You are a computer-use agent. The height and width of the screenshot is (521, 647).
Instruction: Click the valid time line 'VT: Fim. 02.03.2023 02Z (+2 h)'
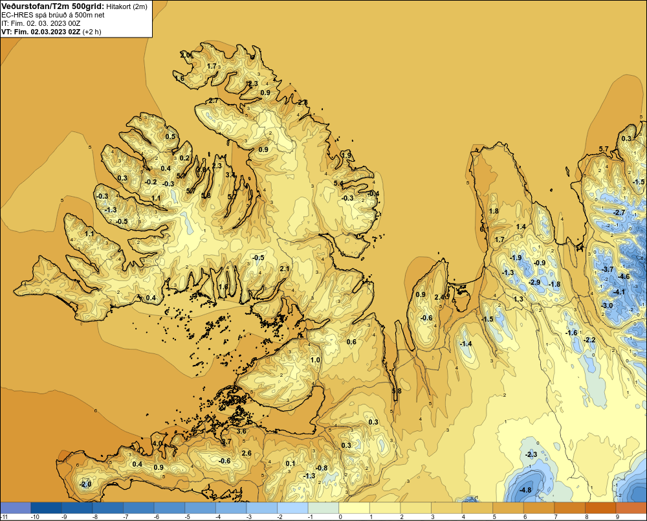[51, 32]
